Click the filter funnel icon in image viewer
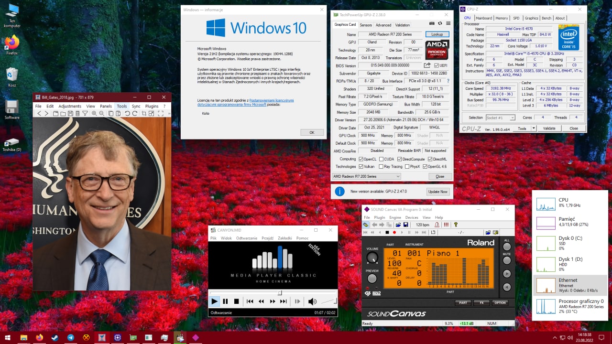Image resolution: width=612 pixels, height=344 pixels. tap(85, 113)
